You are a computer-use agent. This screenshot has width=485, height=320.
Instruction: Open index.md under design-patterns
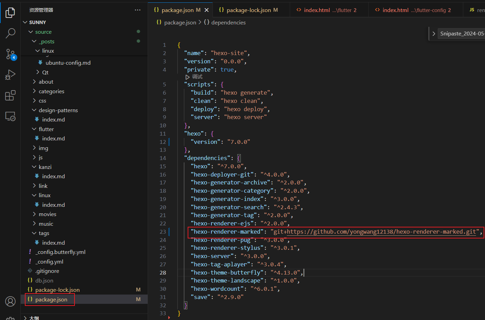point(53,119)
